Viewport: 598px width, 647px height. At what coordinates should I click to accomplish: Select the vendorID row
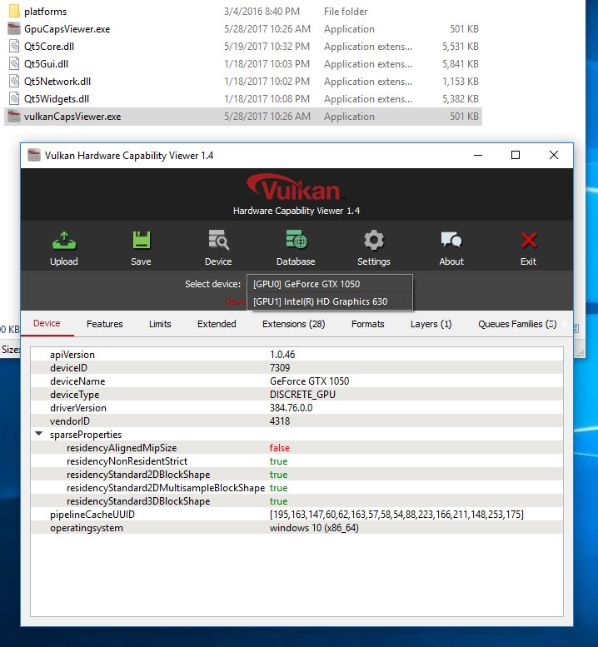click(x=297, y=421)
